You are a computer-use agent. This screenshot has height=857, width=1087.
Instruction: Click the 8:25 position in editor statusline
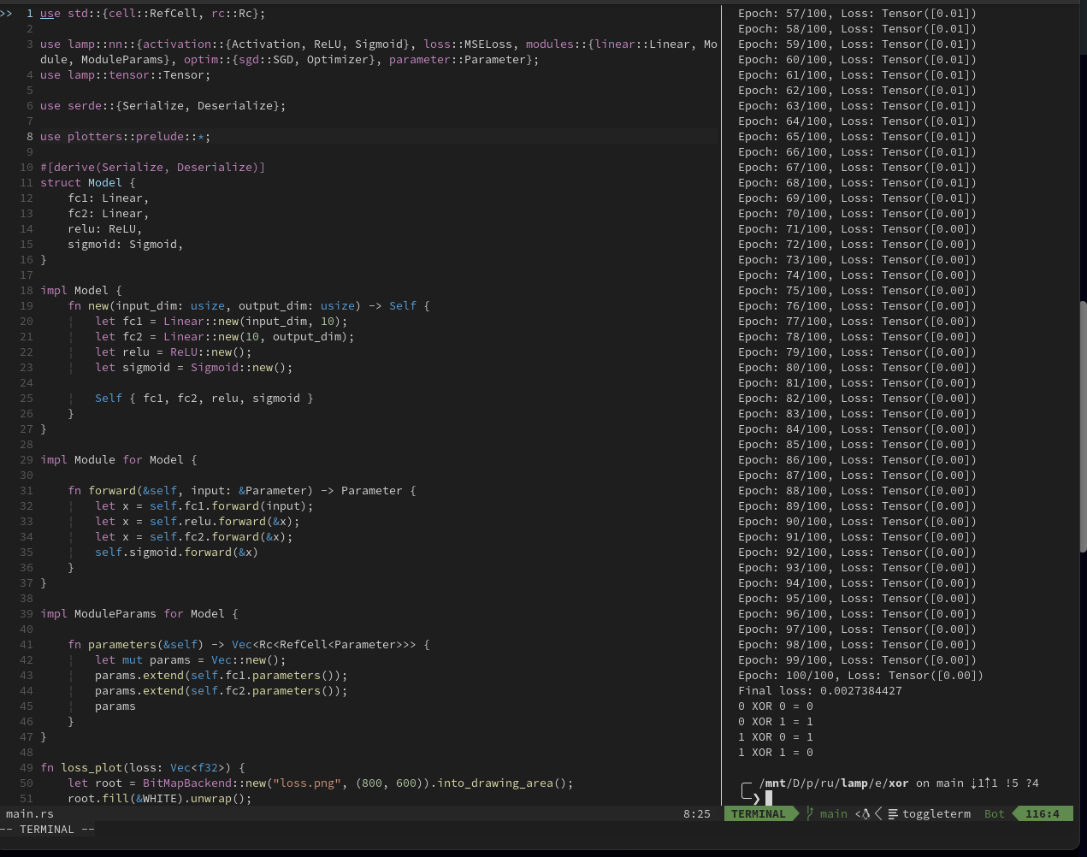[697, 813]
